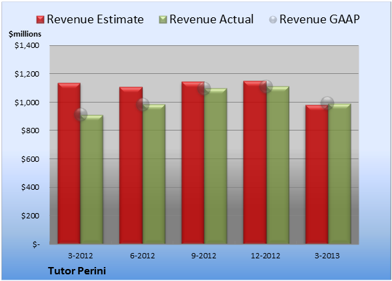This screenshot has height=281, width=392.
Task: Click the '12-2012' x-axis label
Action: [265, 256]
